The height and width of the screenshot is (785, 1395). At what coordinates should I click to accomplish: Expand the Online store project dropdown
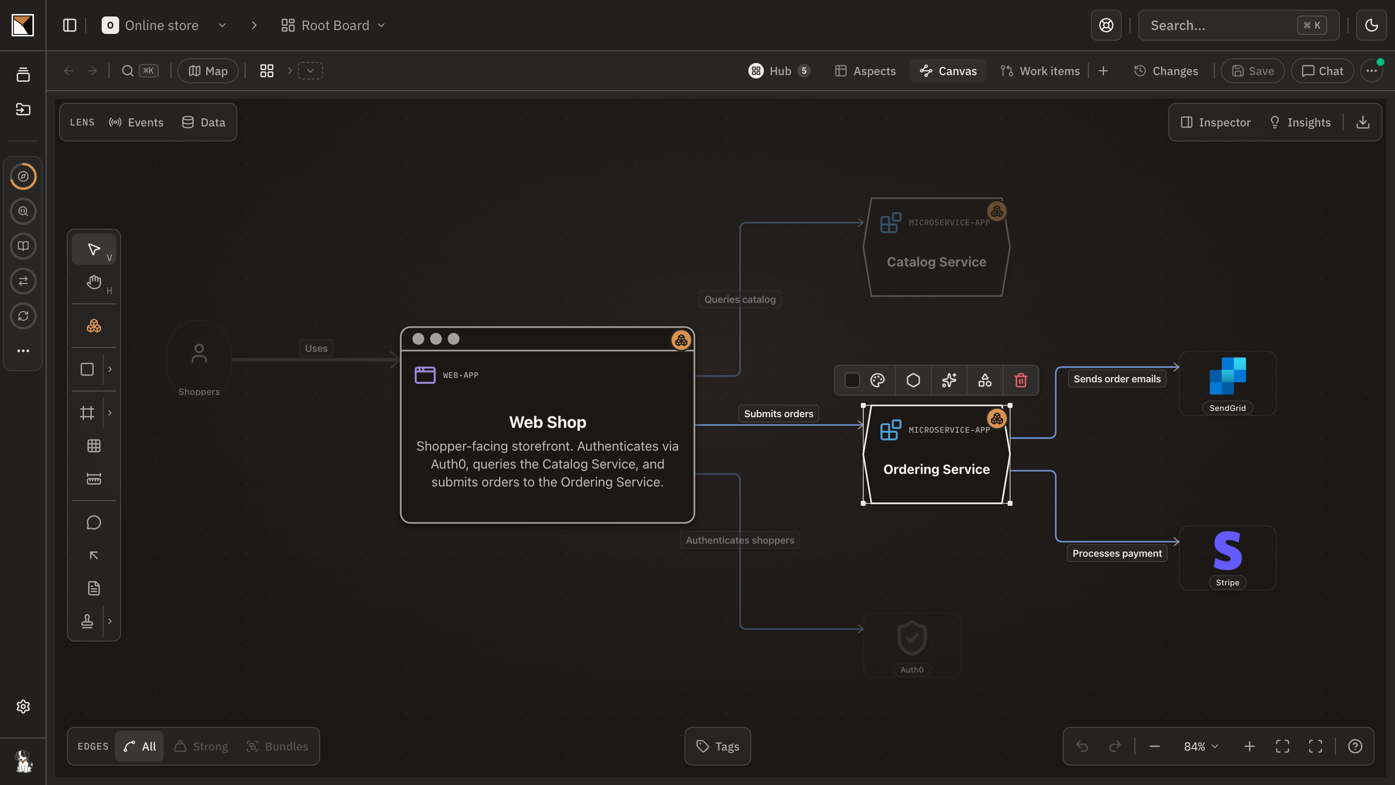pos(222,26)
